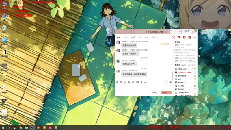Image resolution: width=231 pixels, height=130 pixels.
Task: Click the chat bubble icon next to 47/313
Action: [x=189, y=65]
